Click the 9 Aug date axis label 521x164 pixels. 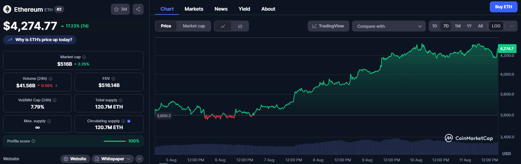point(367,160)
